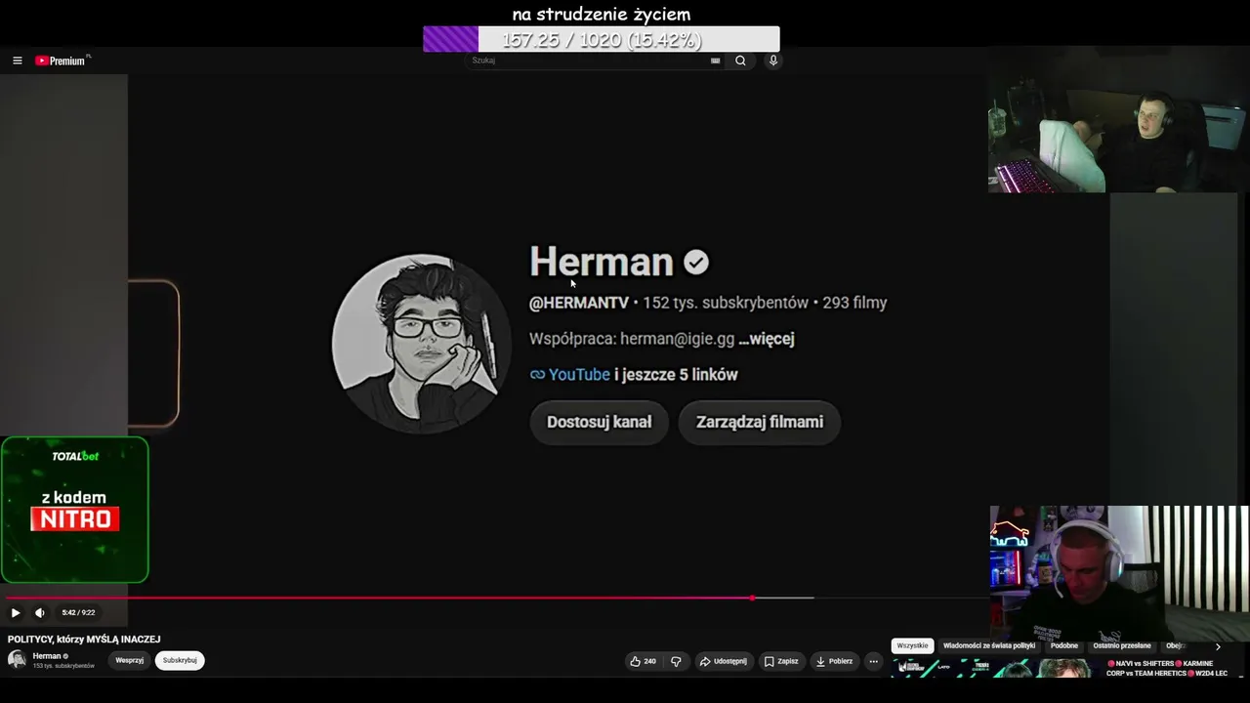This screenshot has width=1250, height=703.
Task: Click the verified badge next to Herman
Action: 696,262
